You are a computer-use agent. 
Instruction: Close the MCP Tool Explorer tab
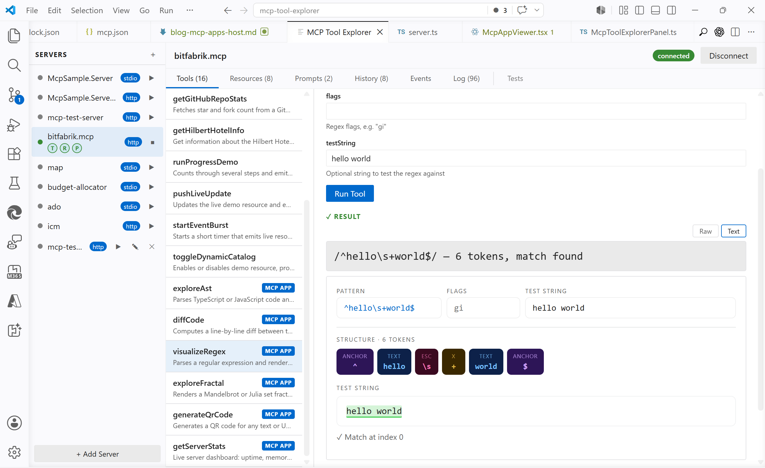tap(380, 32)
